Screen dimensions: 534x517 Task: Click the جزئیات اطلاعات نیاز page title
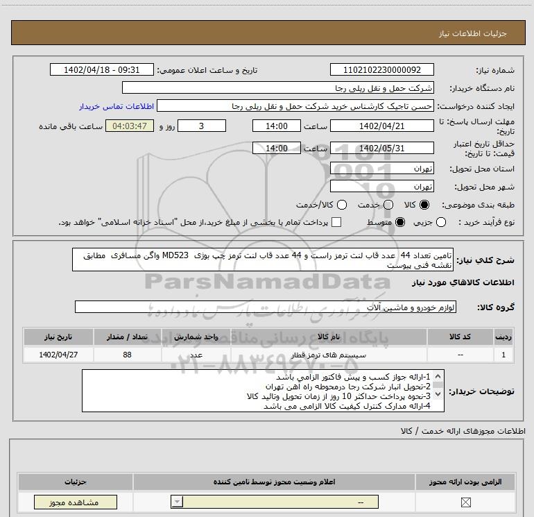[x=473, y=33]
